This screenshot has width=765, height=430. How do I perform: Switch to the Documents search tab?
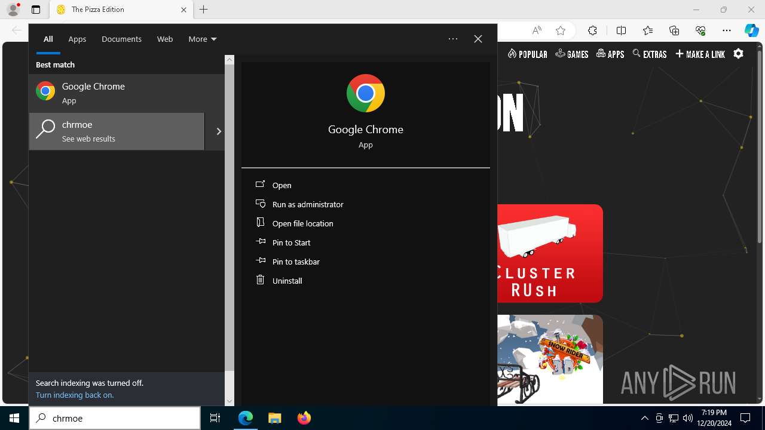point(121,39)
